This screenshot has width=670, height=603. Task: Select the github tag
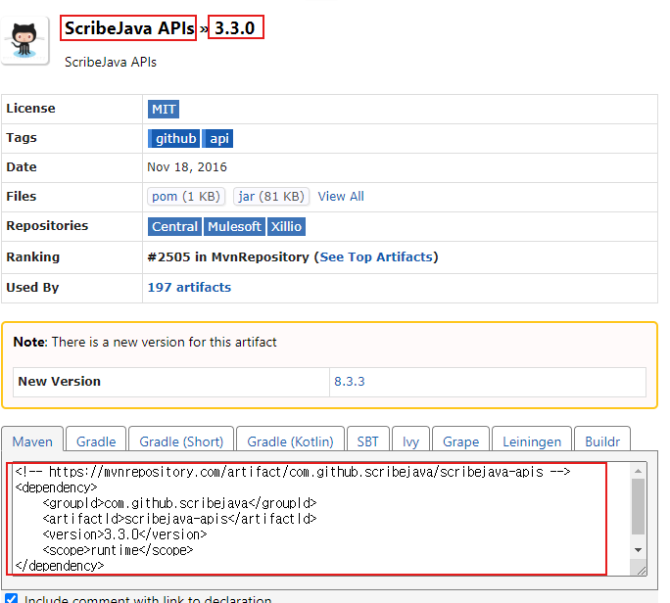[x=173, y=138]
